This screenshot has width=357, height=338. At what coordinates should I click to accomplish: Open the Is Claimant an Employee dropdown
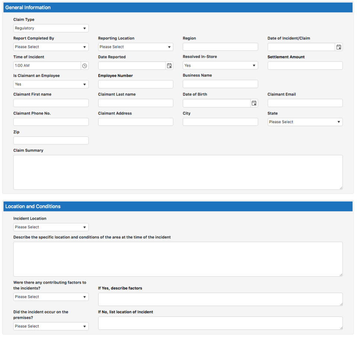(51, 84)
